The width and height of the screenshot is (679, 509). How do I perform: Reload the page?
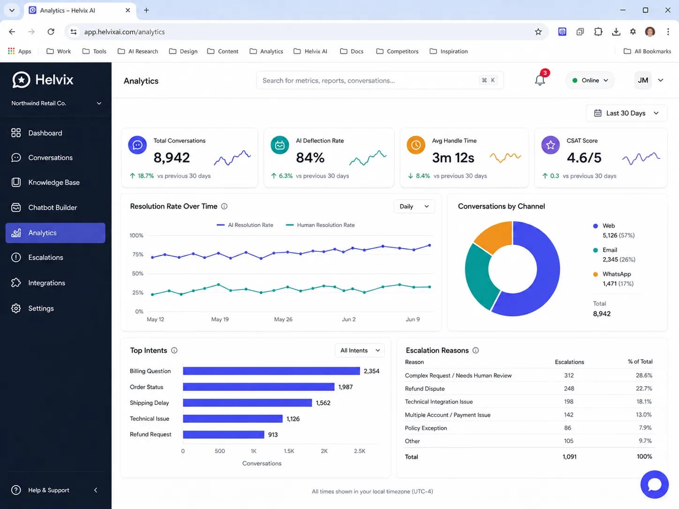click(x=51, y=32)
